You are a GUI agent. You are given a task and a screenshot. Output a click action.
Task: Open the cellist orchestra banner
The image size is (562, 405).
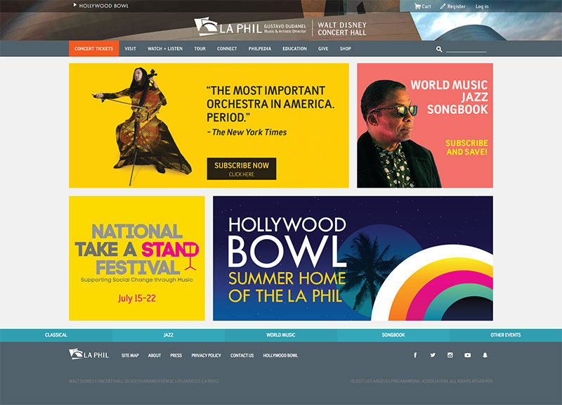point(209,126)
